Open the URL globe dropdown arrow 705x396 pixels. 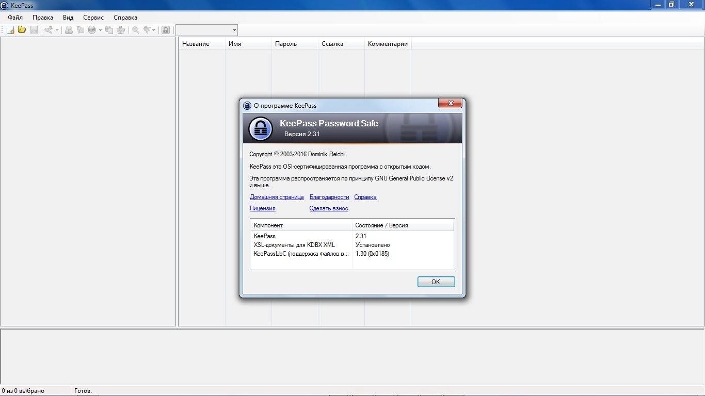100,30
